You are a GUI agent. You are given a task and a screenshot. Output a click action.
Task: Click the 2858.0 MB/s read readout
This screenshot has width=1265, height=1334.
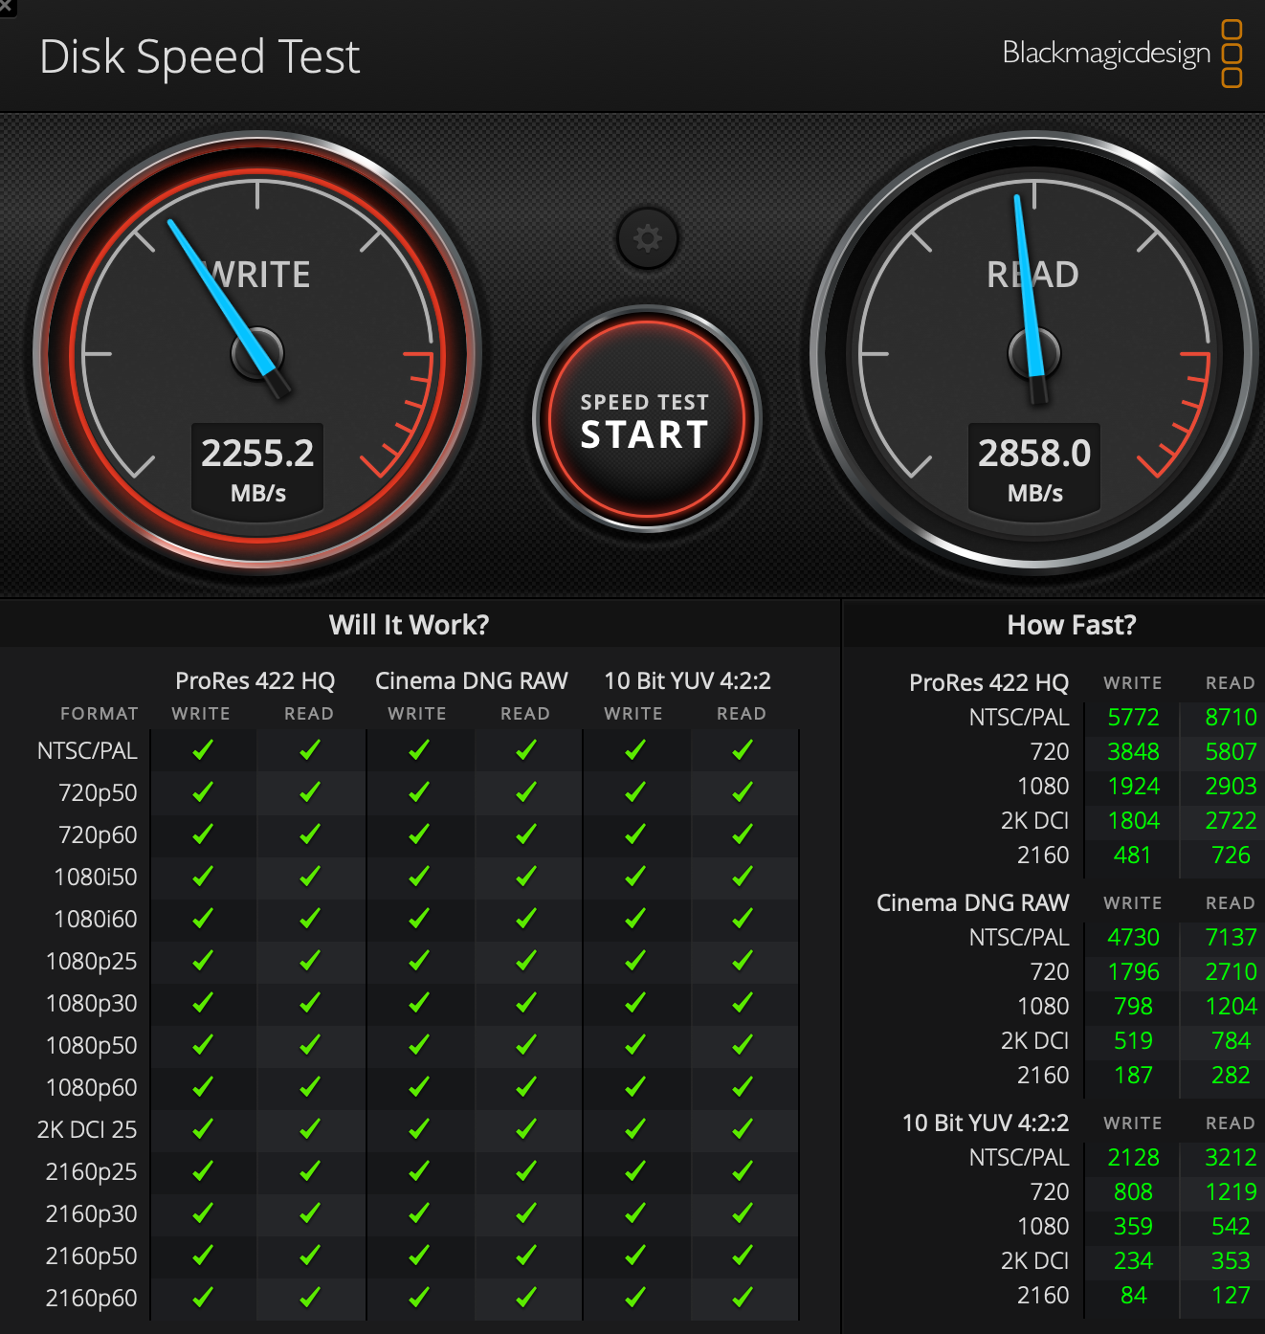tap(1034, 470)
